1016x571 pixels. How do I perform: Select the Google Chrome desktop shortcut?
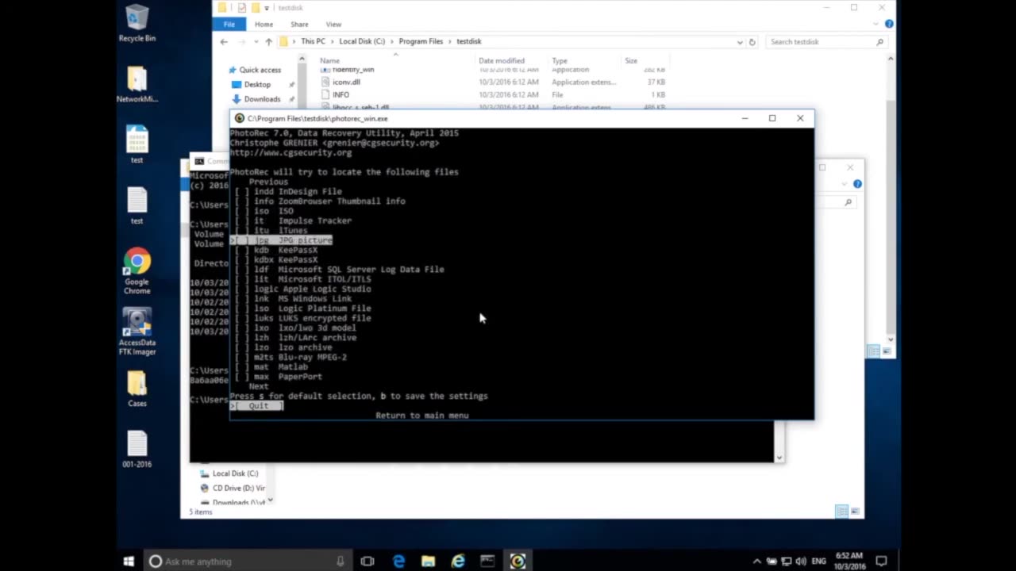tap(137, 272)
